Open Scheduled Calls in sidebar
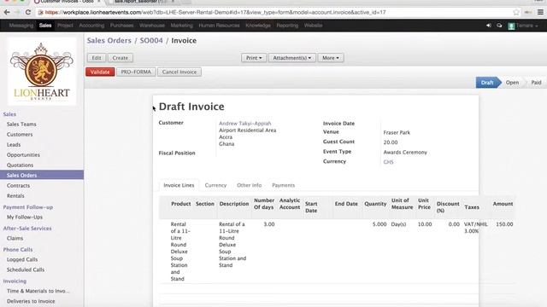 (x=26, y=269)
